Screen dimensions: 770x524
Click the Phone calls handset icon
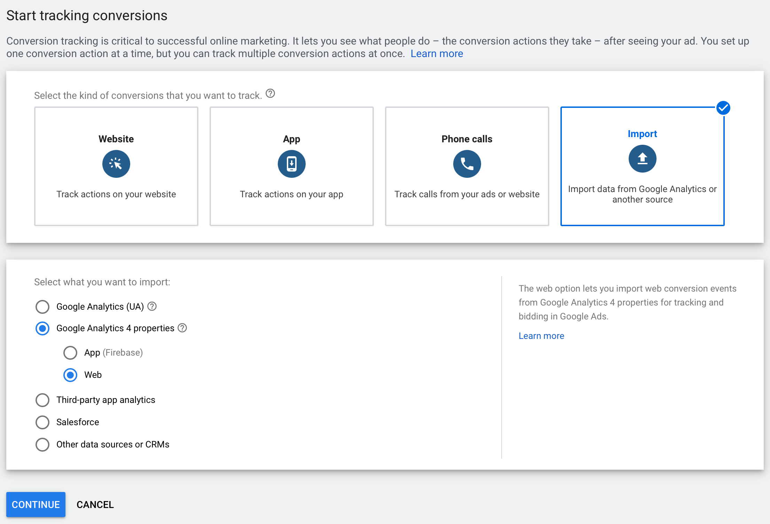(467, 164)
